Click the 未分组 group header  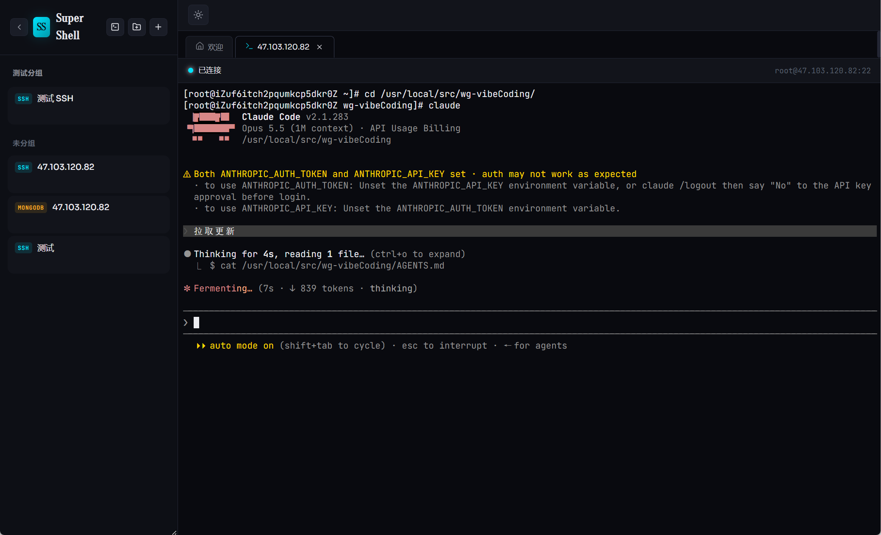[24, 143]
